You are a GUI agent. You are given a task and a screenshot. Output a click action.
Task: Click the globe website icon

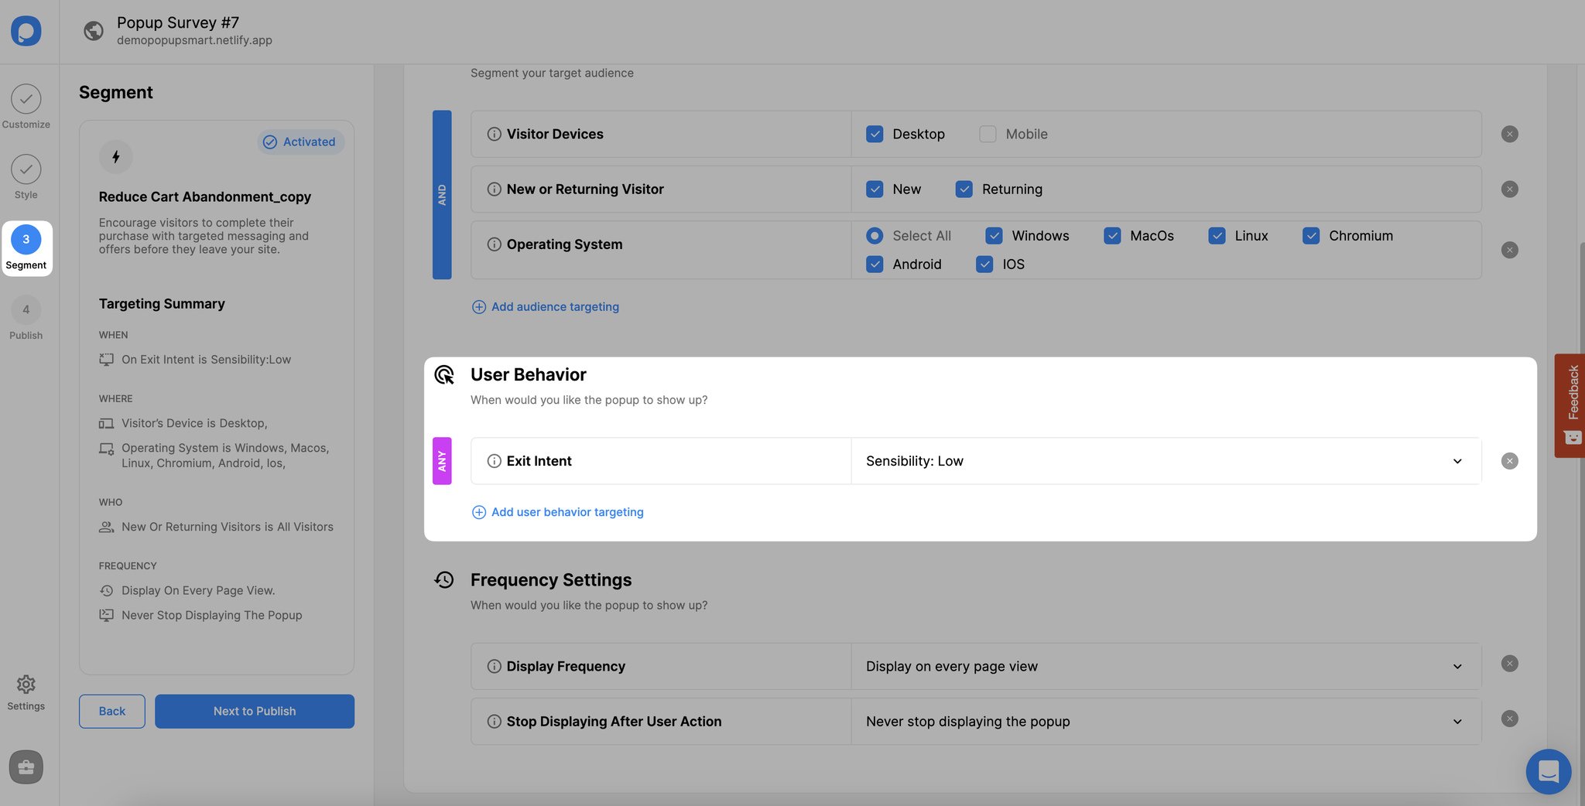pos(94,31)
